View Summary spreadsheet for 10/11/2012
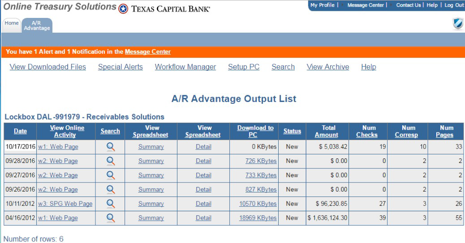This screenshot has width=465, height=243. [151, 204]
